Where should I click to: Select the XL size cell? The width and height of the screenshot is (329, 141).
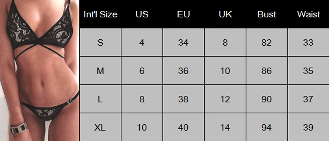[x=100, y=128]
